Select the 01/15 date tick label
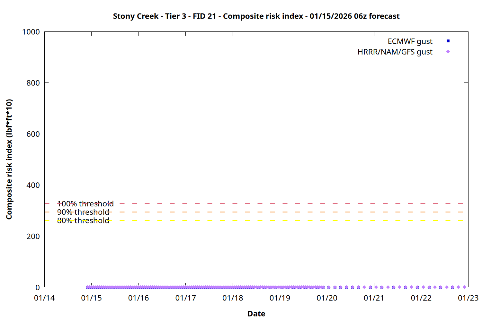The height and width of the screenshot is (321, 482). pos(91,298)
